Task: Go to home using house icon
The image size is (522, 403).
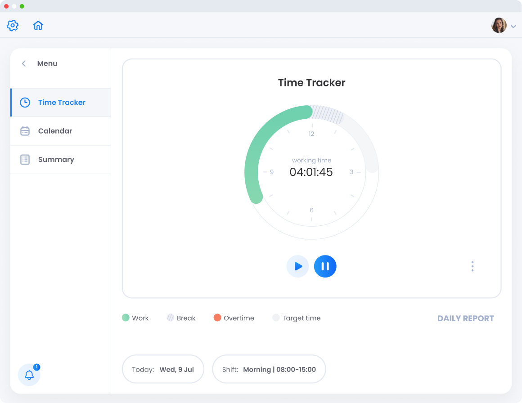Action: 38,26
